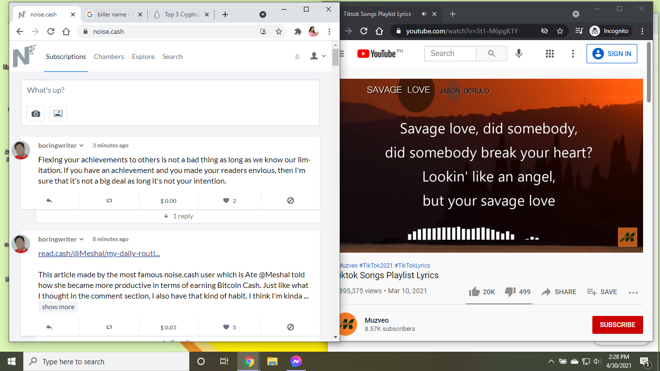
Task: Open tab search dropdown in noise.cash window
Action: pos(263,14)
